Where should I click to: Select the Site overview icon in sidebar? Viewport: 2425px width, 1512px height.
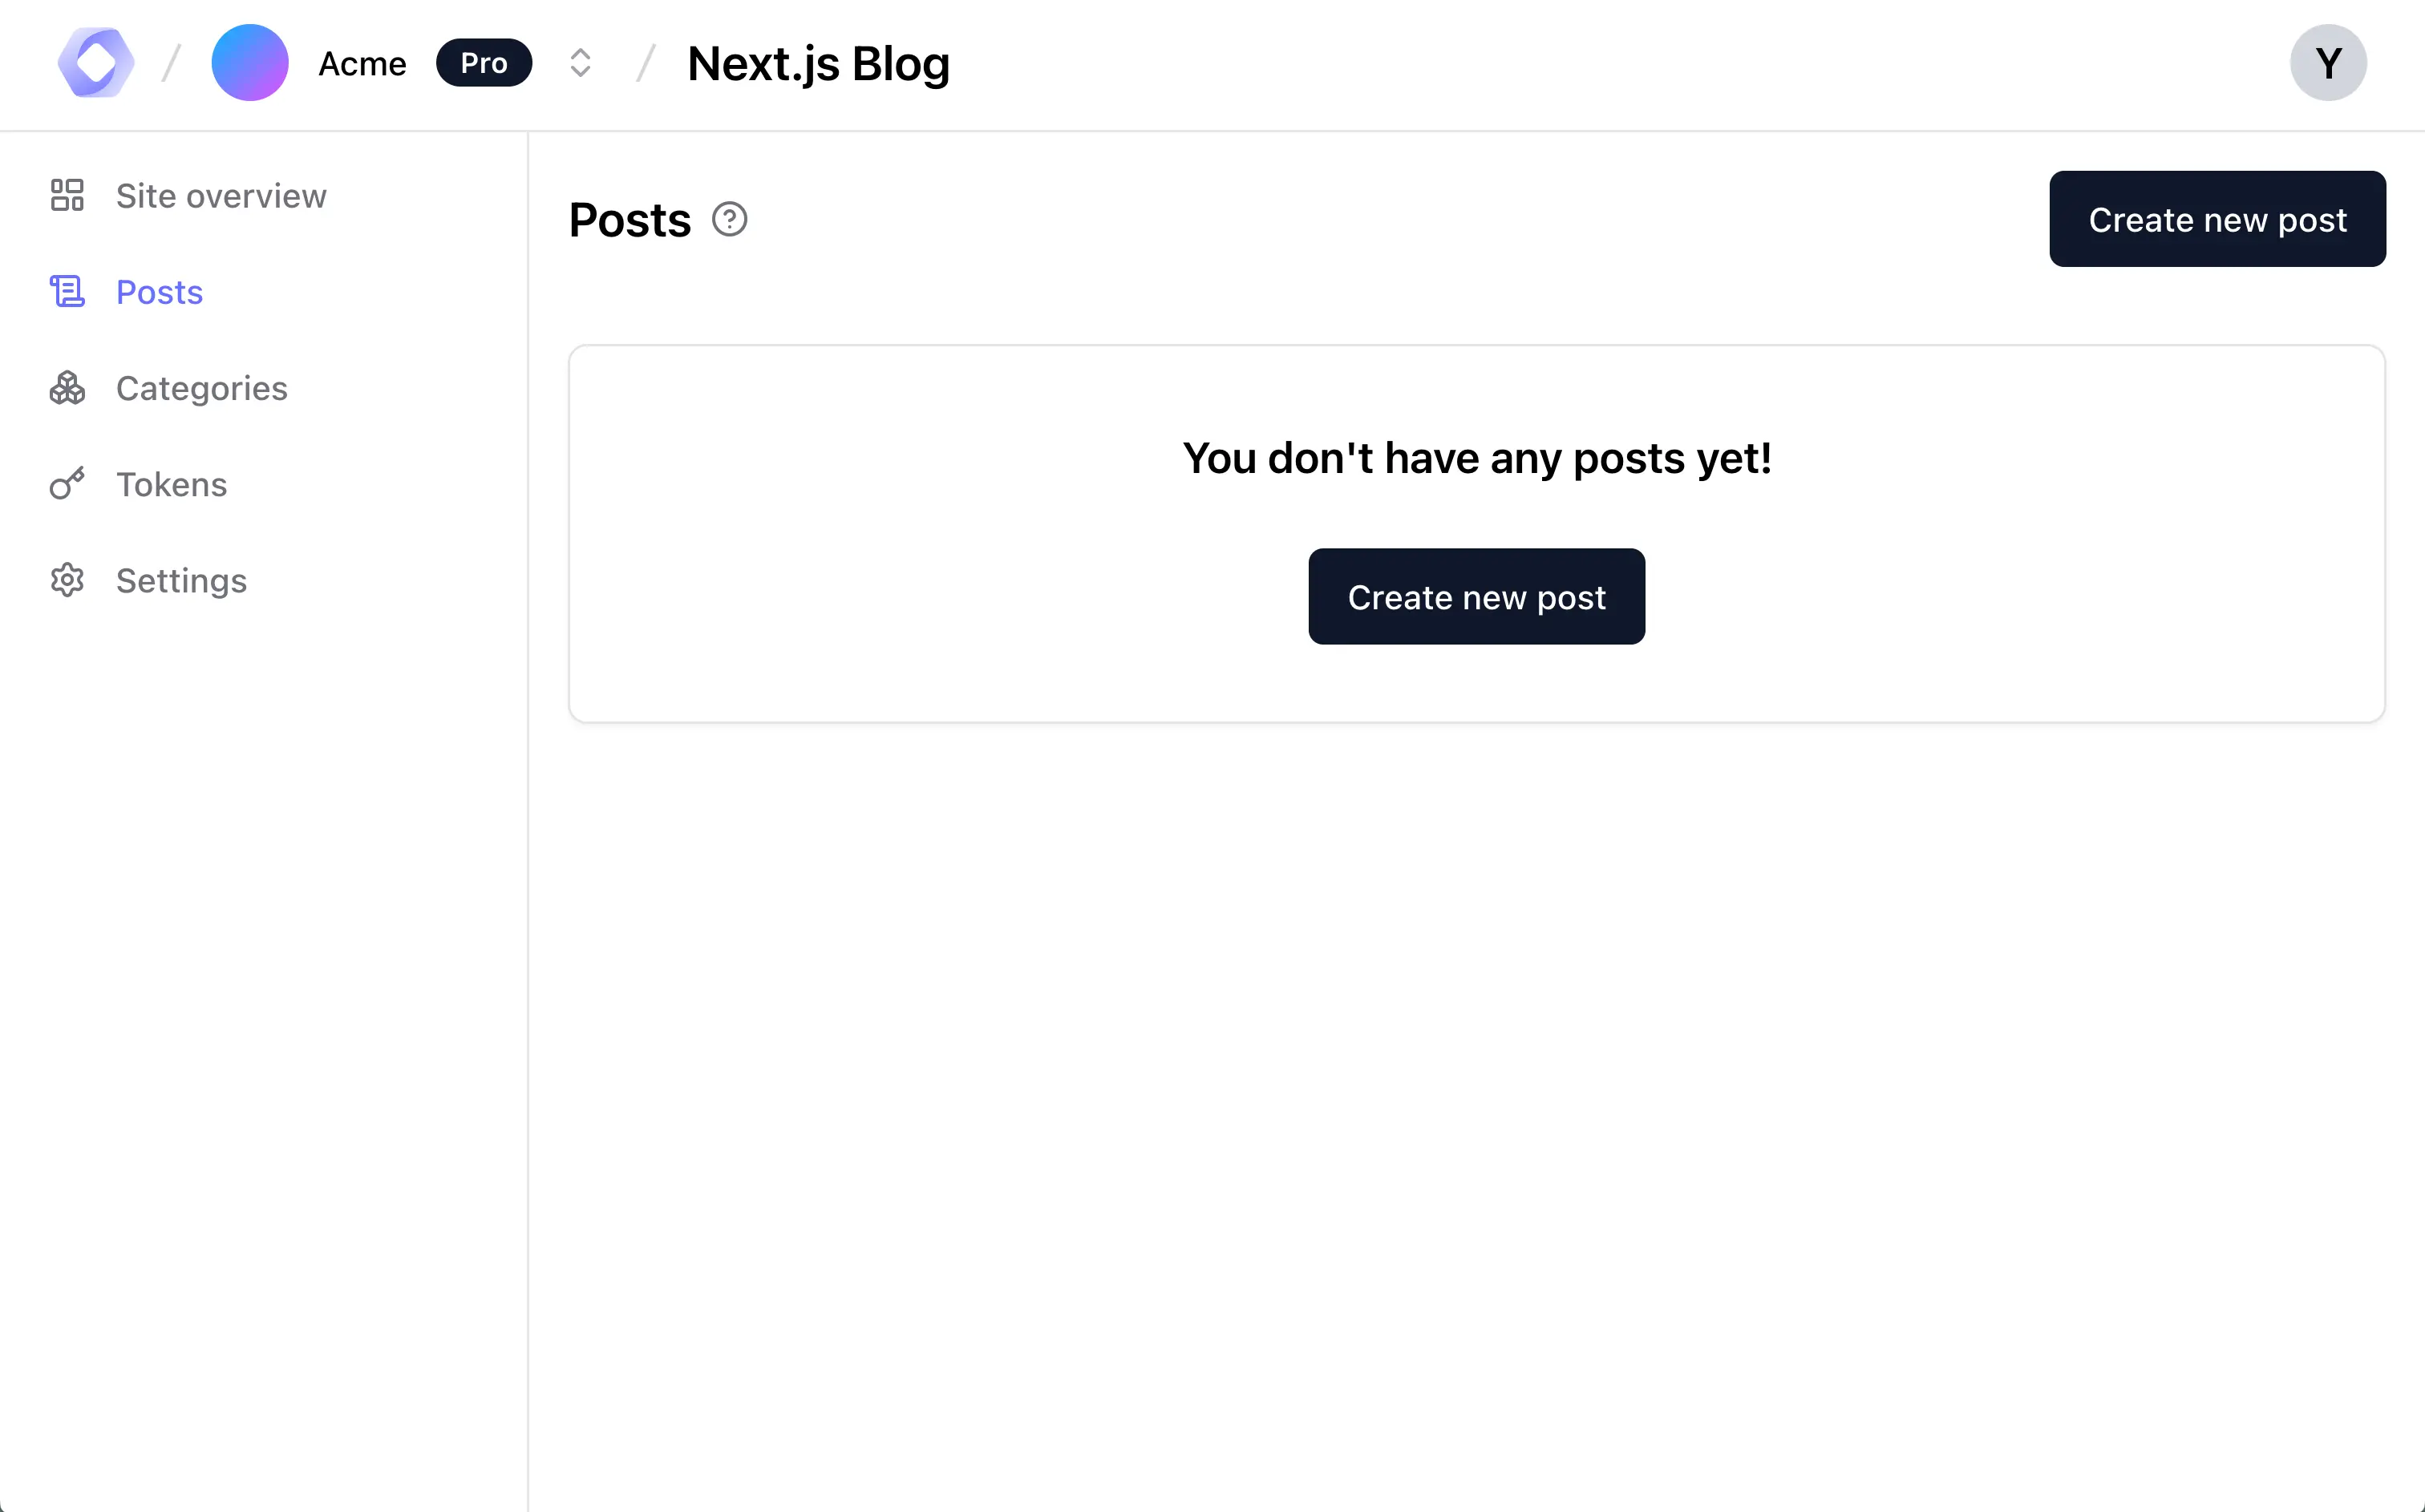pyautogui.click(x=66, y=195)
